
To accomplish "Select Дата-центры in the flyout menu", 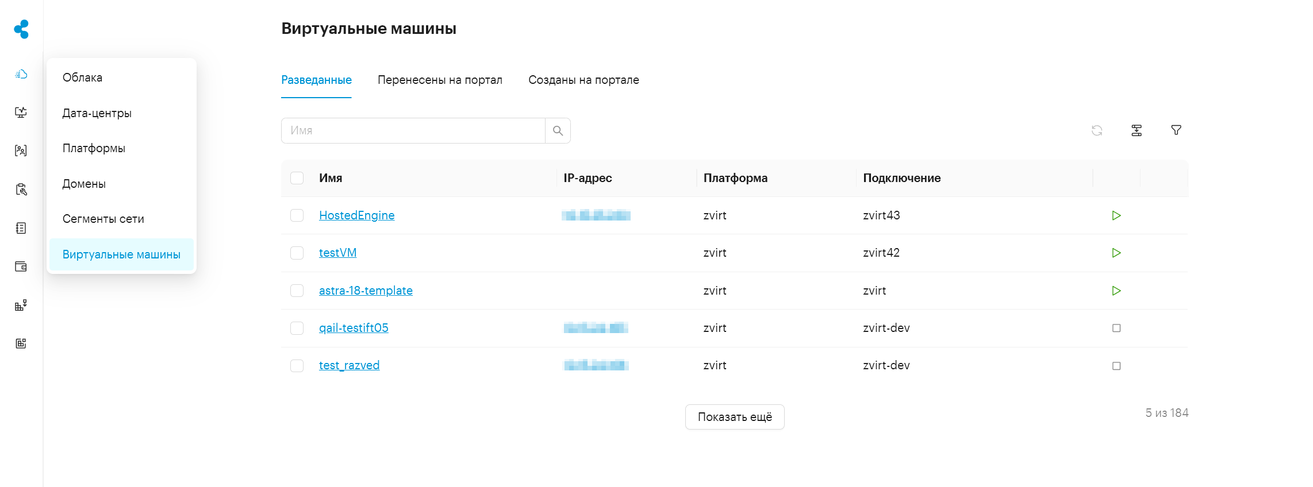I will tap(121, 113).
